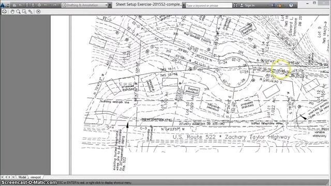This screenshot has height=186, width=331.
Task: Click the 'C-28' curve label
Action: coord(242,82)
